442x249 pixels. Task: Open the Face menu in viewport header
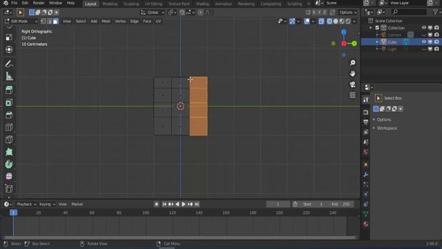147,21
